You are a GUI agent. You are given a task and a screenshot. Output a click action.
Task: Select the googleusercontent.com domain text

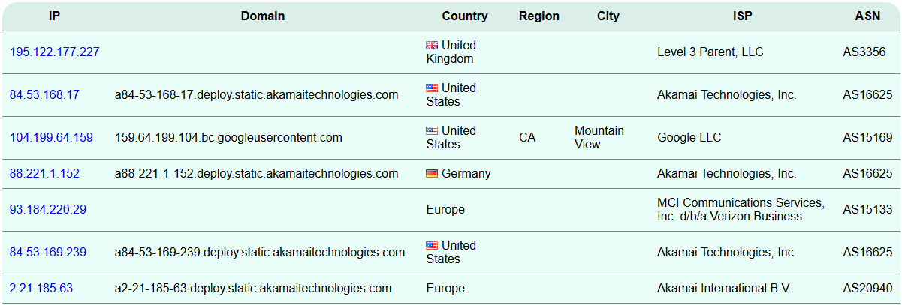pyautogui.click(x=228, y=138)
